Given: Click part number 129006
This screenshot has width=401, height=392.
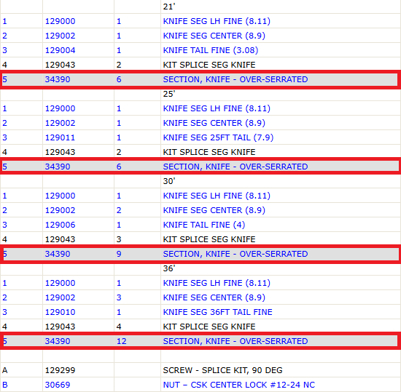Looking at the screenshot, I should (x=60, y=225).
